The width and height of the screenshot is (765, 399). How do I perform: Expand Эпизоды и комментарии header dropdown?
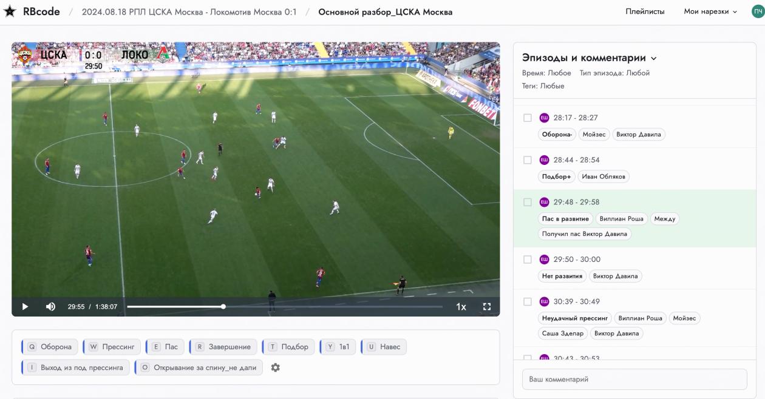click(x=590, y=58)
